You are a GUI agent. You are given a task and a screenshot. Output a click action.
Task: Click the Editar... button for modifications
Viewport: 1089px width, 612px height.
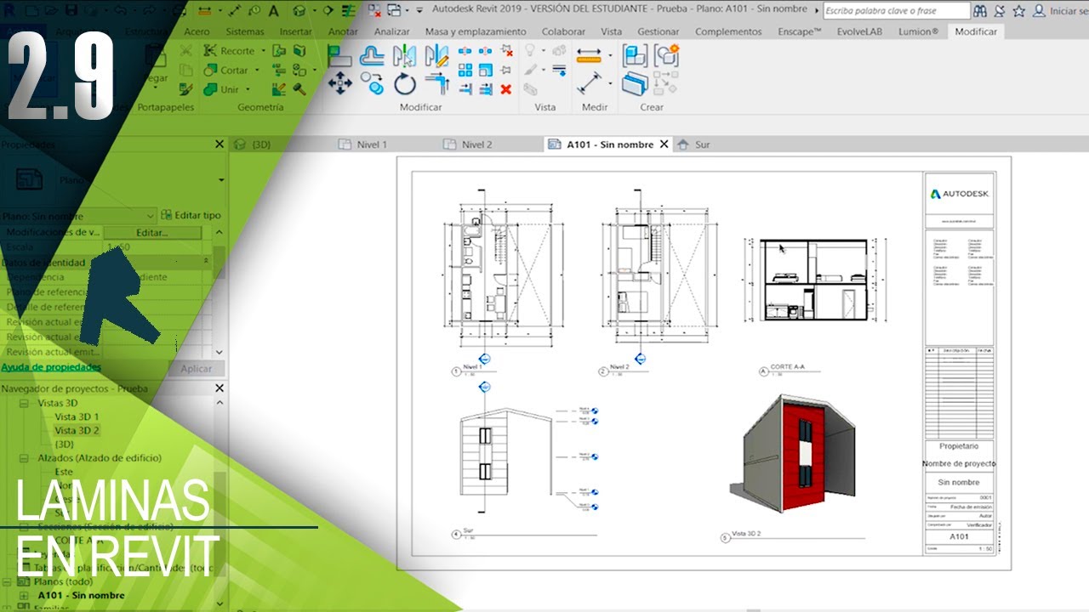point(152,232)
